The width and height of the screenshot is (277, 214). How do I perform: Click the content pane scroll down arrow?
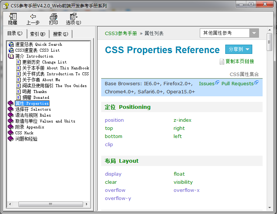[269, 208]
